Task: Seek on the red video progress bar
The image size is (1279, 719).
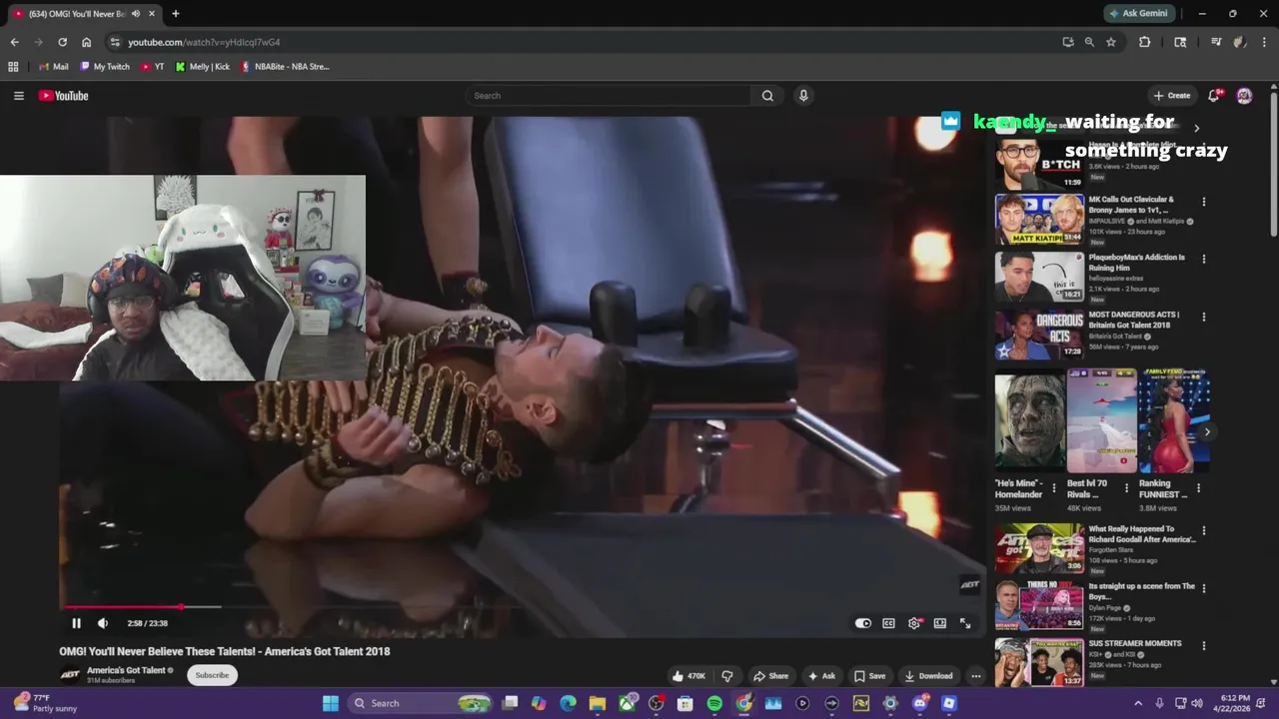Action: [x=522, y=606]
